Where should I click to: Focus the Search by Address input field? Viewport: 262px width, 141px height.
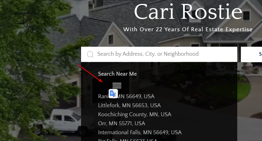coord(159,54)
